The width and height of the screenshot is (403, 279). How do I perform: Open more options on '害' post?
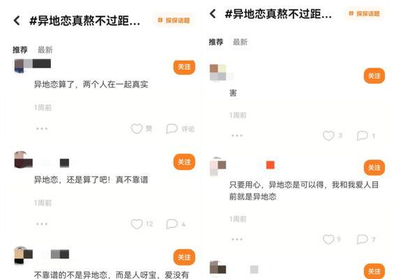pyautogui.click(x=237, y=135)
